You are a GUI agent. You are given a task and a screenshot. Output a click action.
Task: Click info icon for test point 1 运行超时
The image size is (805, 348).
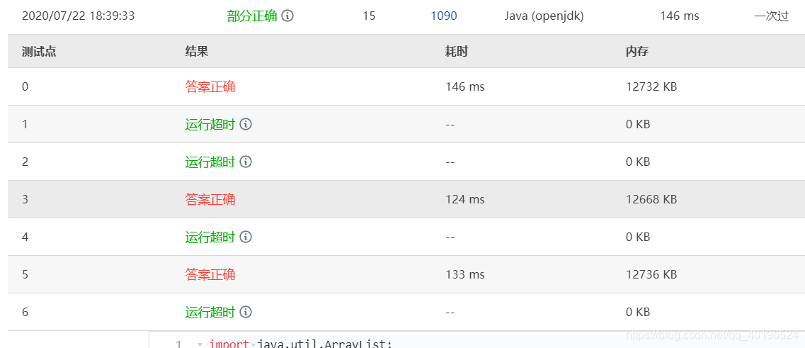click(246, 124)
